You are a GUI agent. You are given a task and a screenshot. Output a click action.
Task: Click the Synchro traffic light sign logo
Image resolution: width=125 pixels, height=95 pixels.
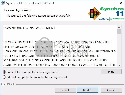[x=94, y=14]
